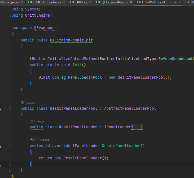Select the UIKitWithResKitInit.cs tab
This screenshot has height=178, width=194.
coord(158,2)
